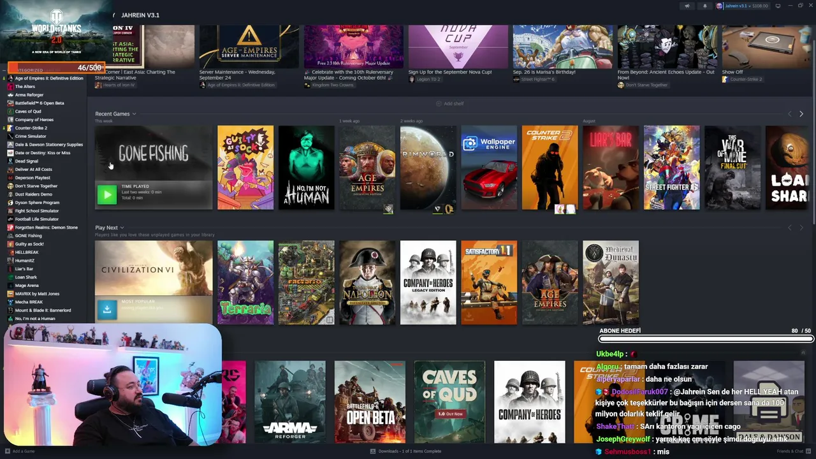The width and height of the screenshot is (816, 459).
Task: Open Napoleon Total War cover
Action: [x=367, y=282]
